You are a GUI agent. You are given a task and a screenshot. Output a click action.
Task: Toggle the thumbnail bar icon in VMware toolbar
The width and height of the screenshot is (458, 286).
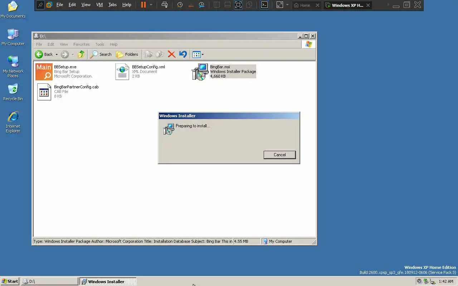tap(228, 5)
